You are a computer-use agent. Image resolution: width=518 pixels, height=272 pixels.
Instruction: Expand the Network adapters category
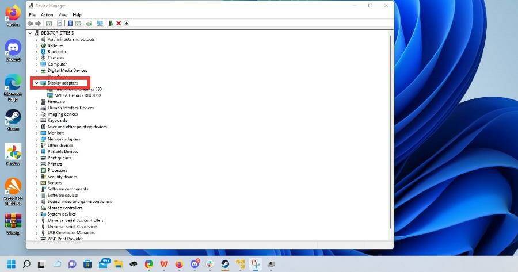(x=37, y=139)
